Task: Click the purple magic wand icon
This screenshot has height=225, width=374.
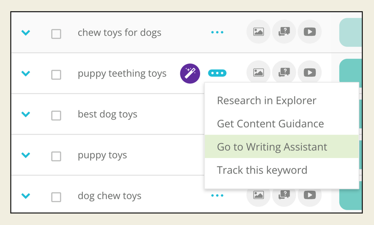Action: tap(190, 73)
